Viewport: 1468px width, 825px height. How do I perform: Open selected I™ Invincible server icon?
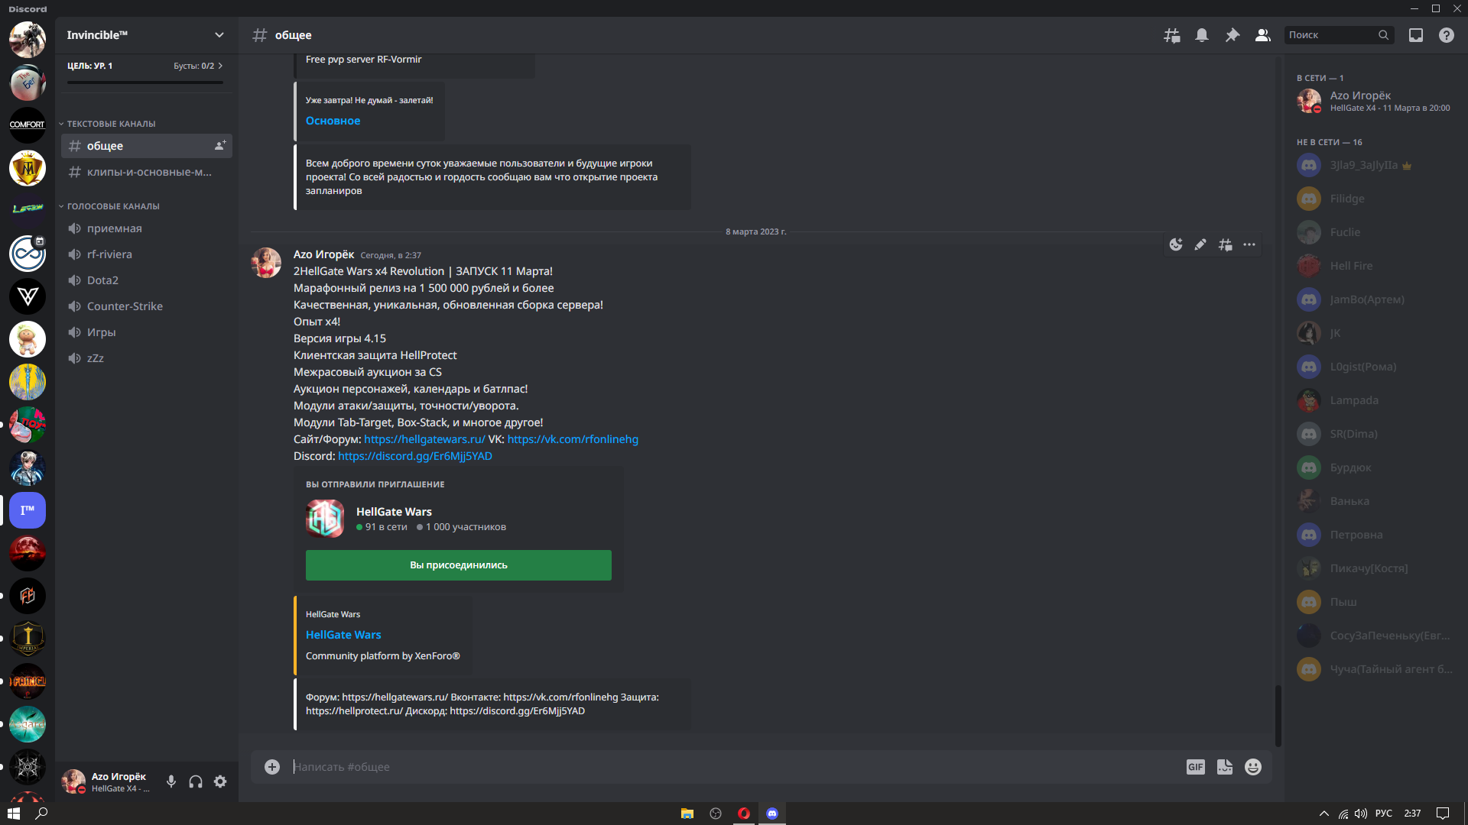click(x=28, y=510)
